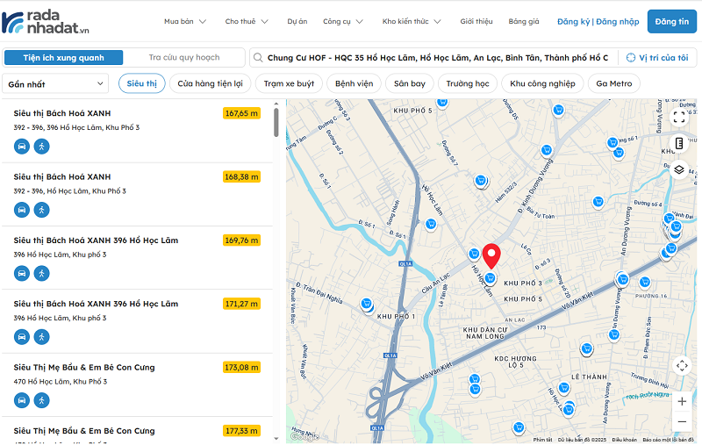Screen dimensions: 702x445
Task: Click the map zoom in plus button
Action: pyautogui.click(x=682, y=401)
